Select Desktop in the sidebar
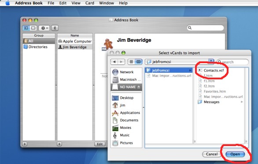The height and width of the screenshot is (164, 258). pos(126,98)
